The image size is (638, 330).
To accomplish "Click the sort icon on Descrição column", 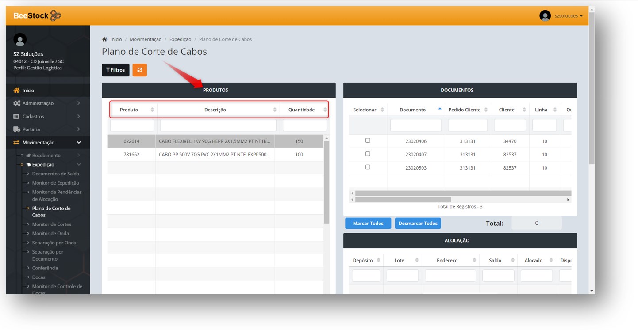I will point(275,110).
